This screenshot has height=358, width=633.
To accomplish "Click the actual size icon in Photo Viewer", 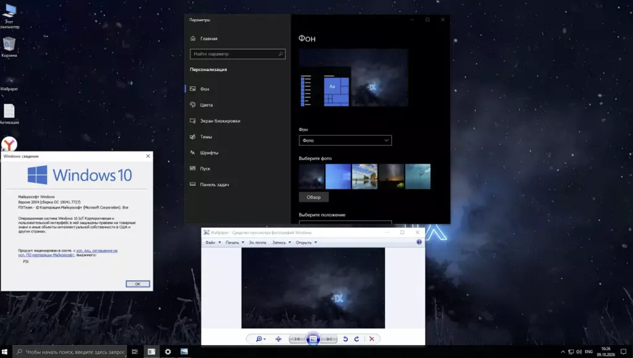I will [279, 339].
